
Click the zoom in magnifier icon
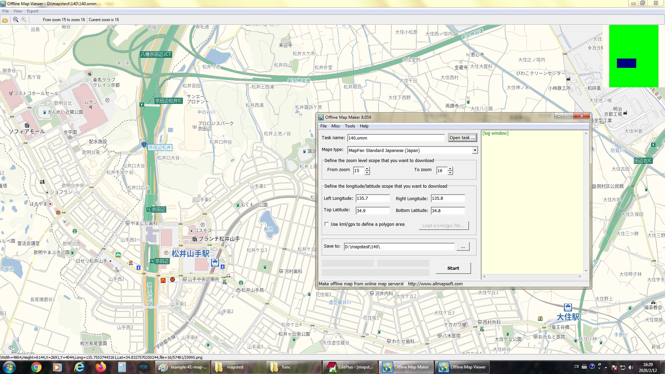coord(24,20)
